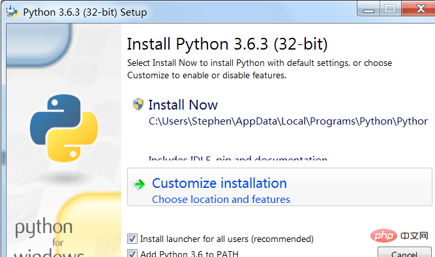435x257 pixels.
Task: Click the setup installer icon in title bar
Action: (12, 12)
